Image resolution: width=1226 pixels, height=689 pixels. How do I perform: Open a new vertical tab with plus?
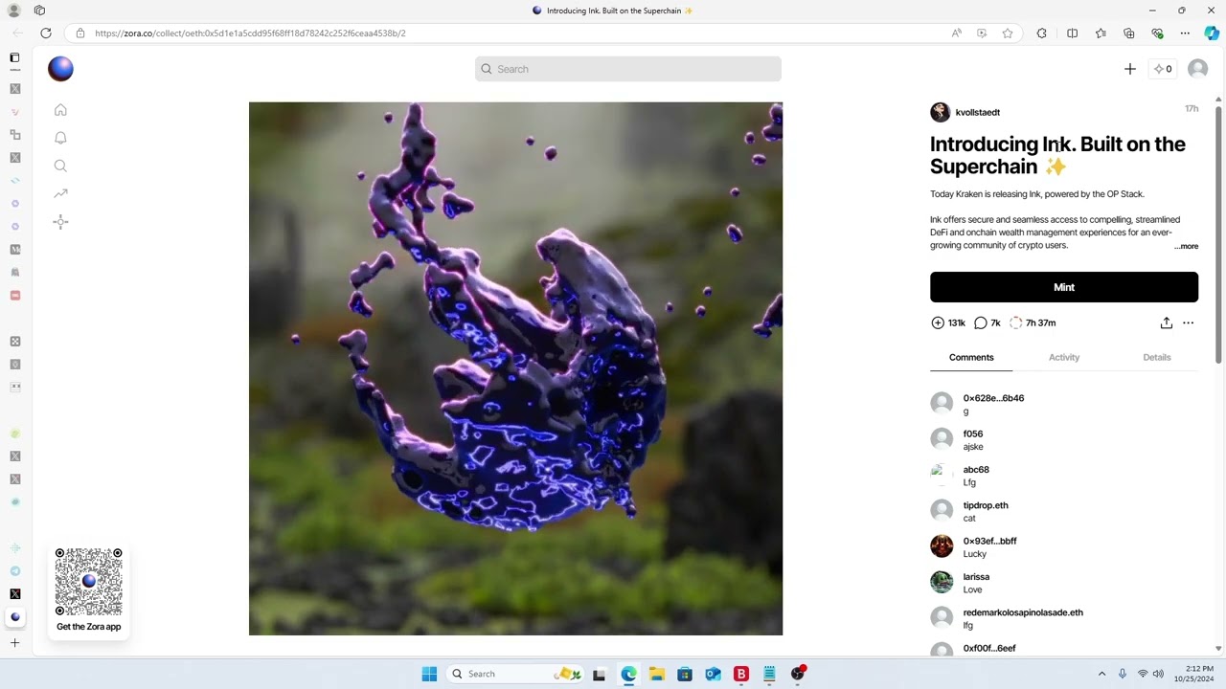tap(14, 643)
